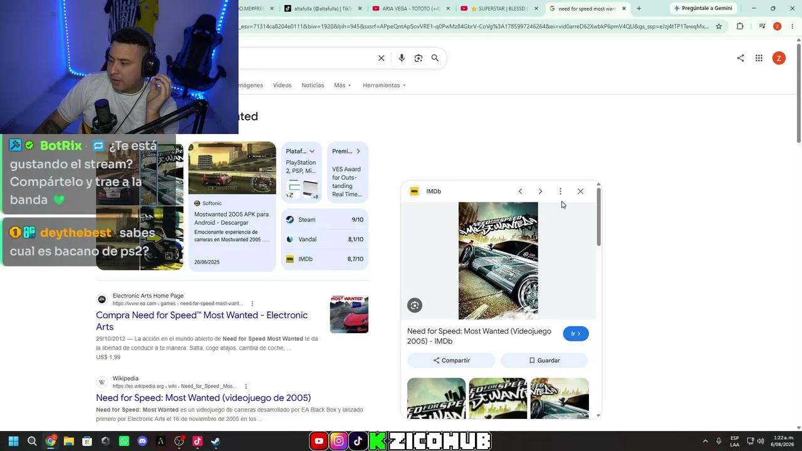
Task: Click the Need for Speed IMDb title link
Action: point(479,336)
